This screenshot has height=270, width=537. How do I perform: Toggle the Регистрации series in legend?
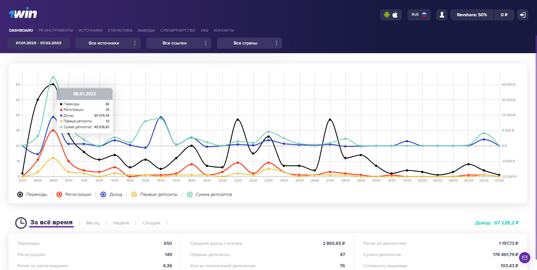point(74,194)
